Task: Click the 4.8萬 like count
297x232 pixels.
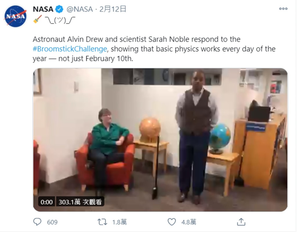Action: 189,222
